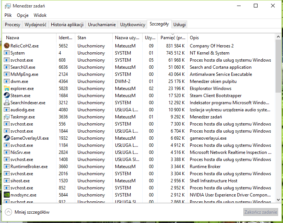Select the Szczegóły tab

click(159, 24)
